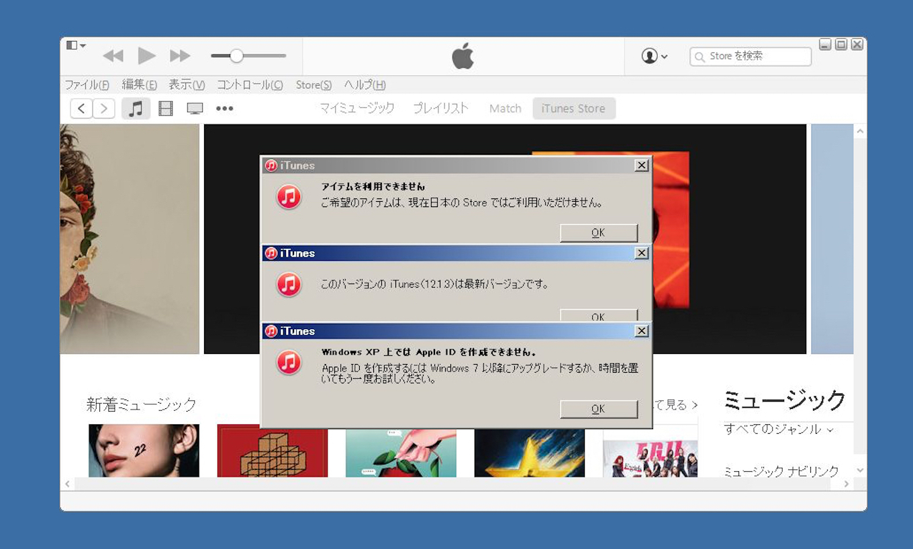Open the album cover with golden star
The image size is (913, 549).
[x=530, y=453]
